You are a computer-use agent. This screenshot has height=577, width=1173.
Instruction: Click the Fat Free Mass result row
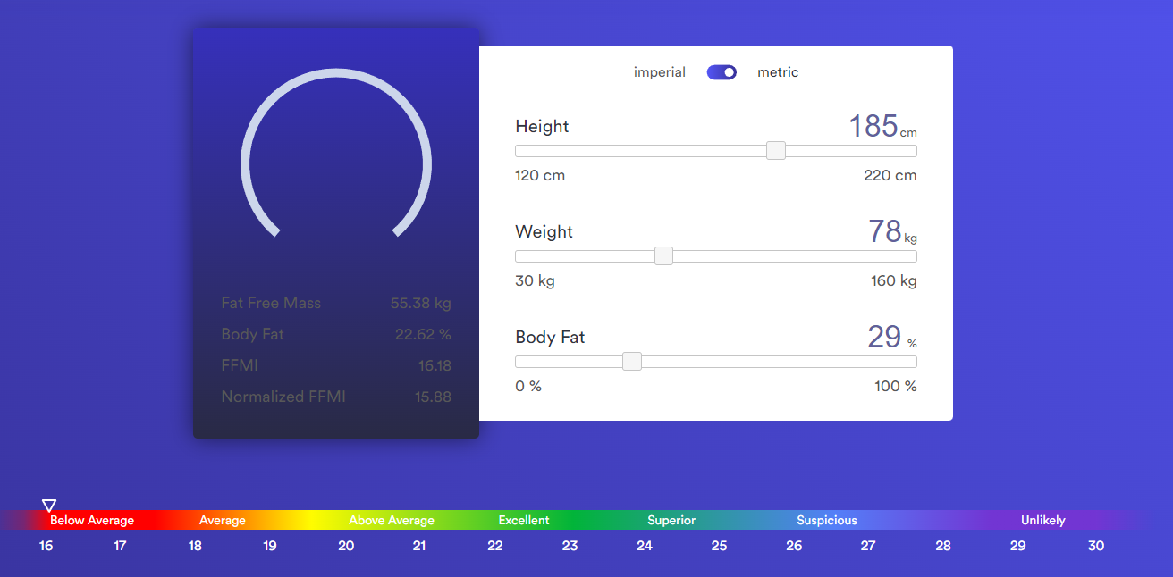click(336, 303)
